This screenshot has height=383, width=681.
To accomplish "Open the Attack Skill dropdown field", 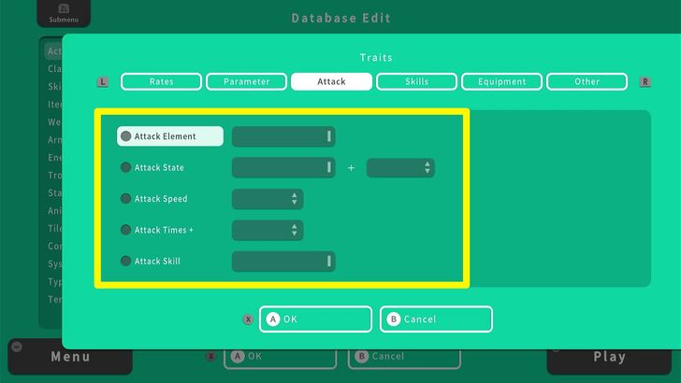I will tap(283, 262).
